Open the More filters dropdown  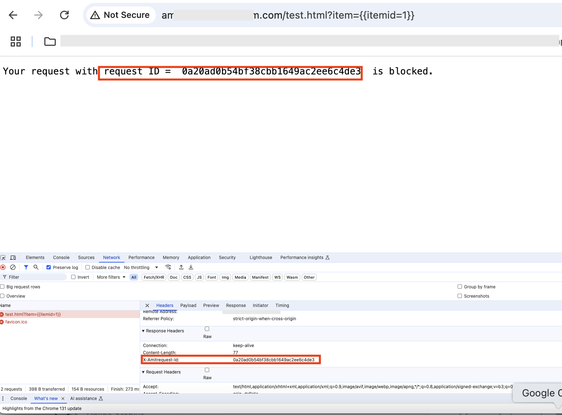[x=111, y=277]
